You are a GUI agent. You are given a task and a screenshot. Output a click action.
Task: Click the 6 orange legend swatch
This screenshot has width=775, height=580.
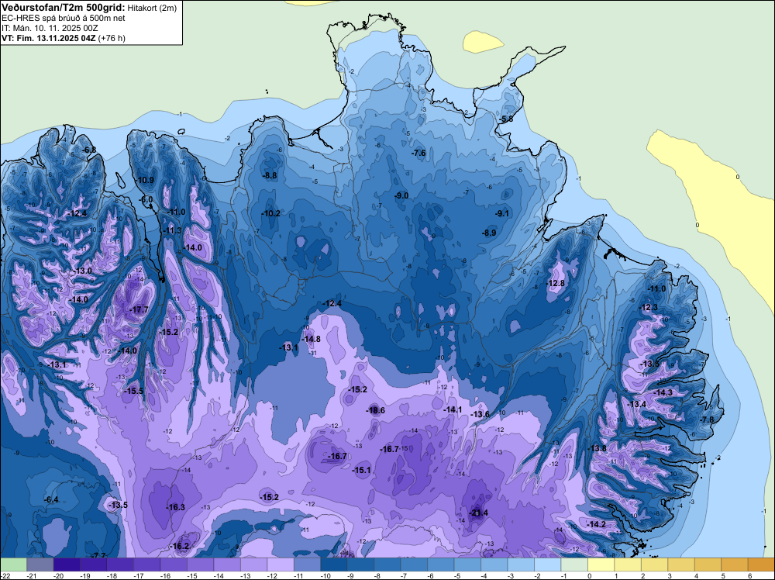tap(761, 564)
